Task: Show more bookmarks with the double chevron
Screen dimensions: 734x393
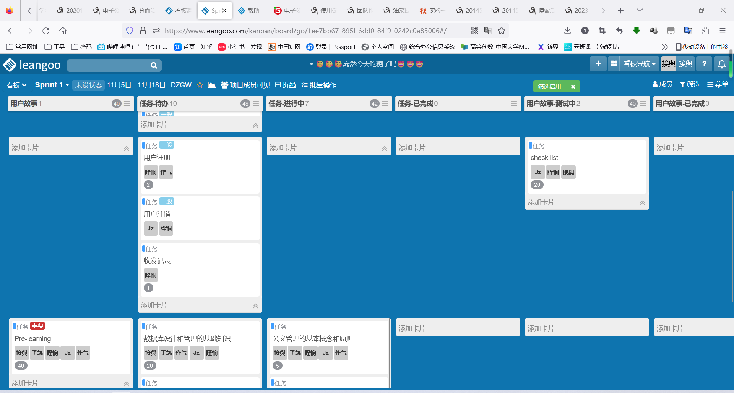Action: [665, 47]
